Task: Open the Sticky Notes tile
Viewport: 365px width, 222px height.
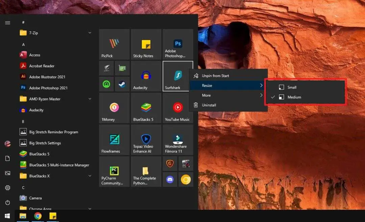Action: coord(145,44)
